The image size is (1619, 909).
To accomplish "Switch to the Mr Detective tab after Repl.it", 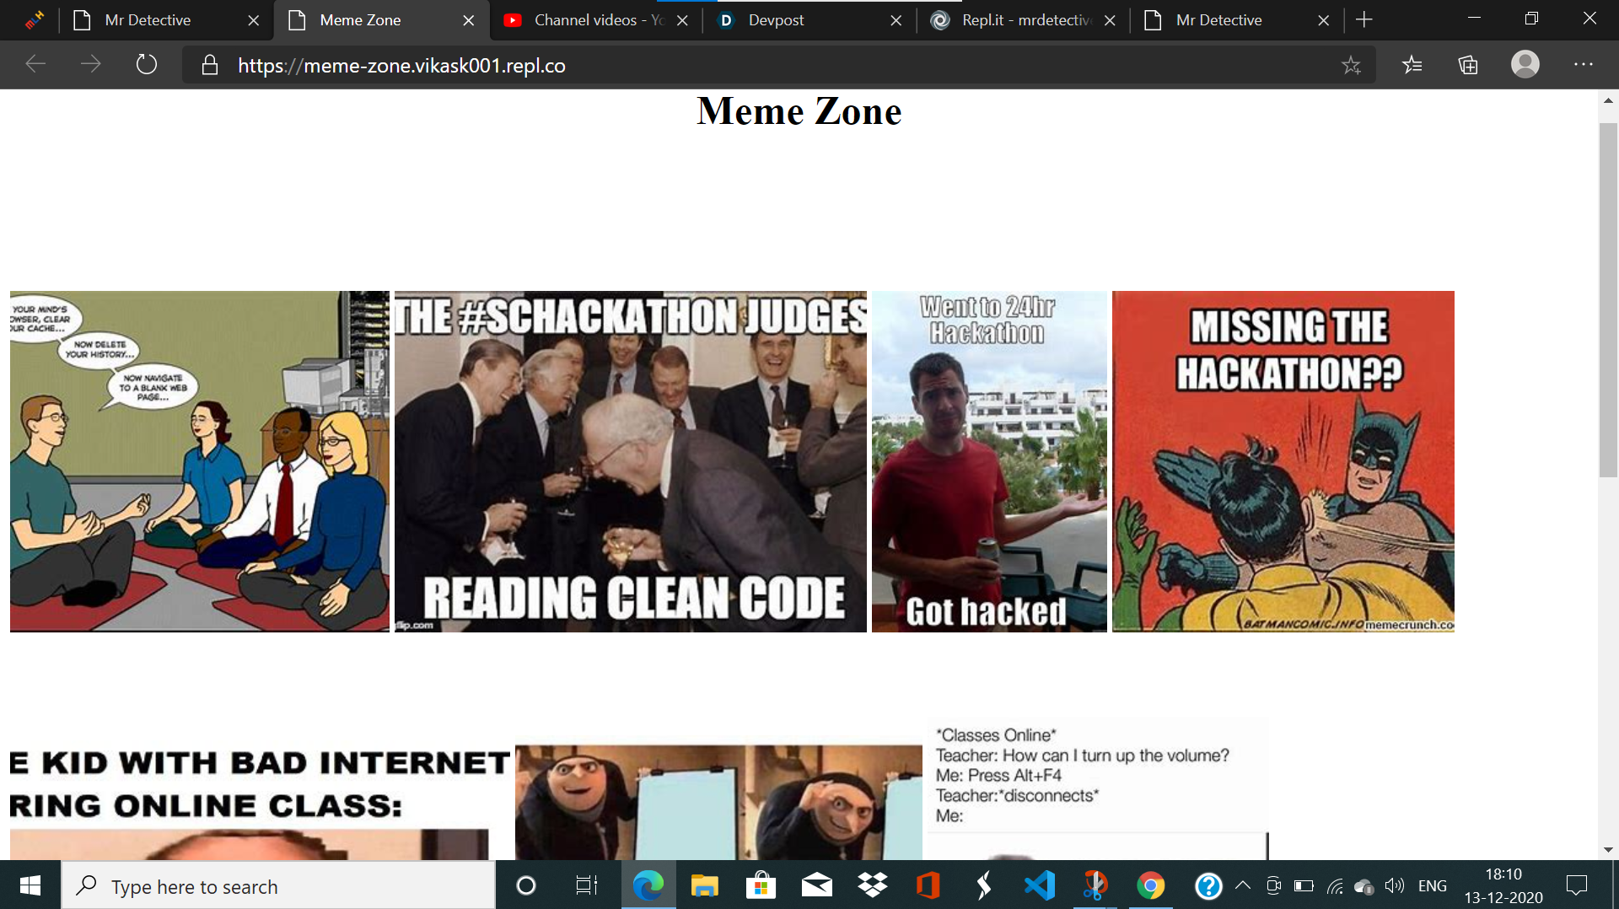I will tap(1238, 20).
